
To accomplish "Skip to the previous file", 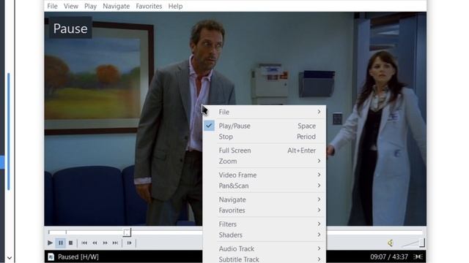I will [84, 243].
